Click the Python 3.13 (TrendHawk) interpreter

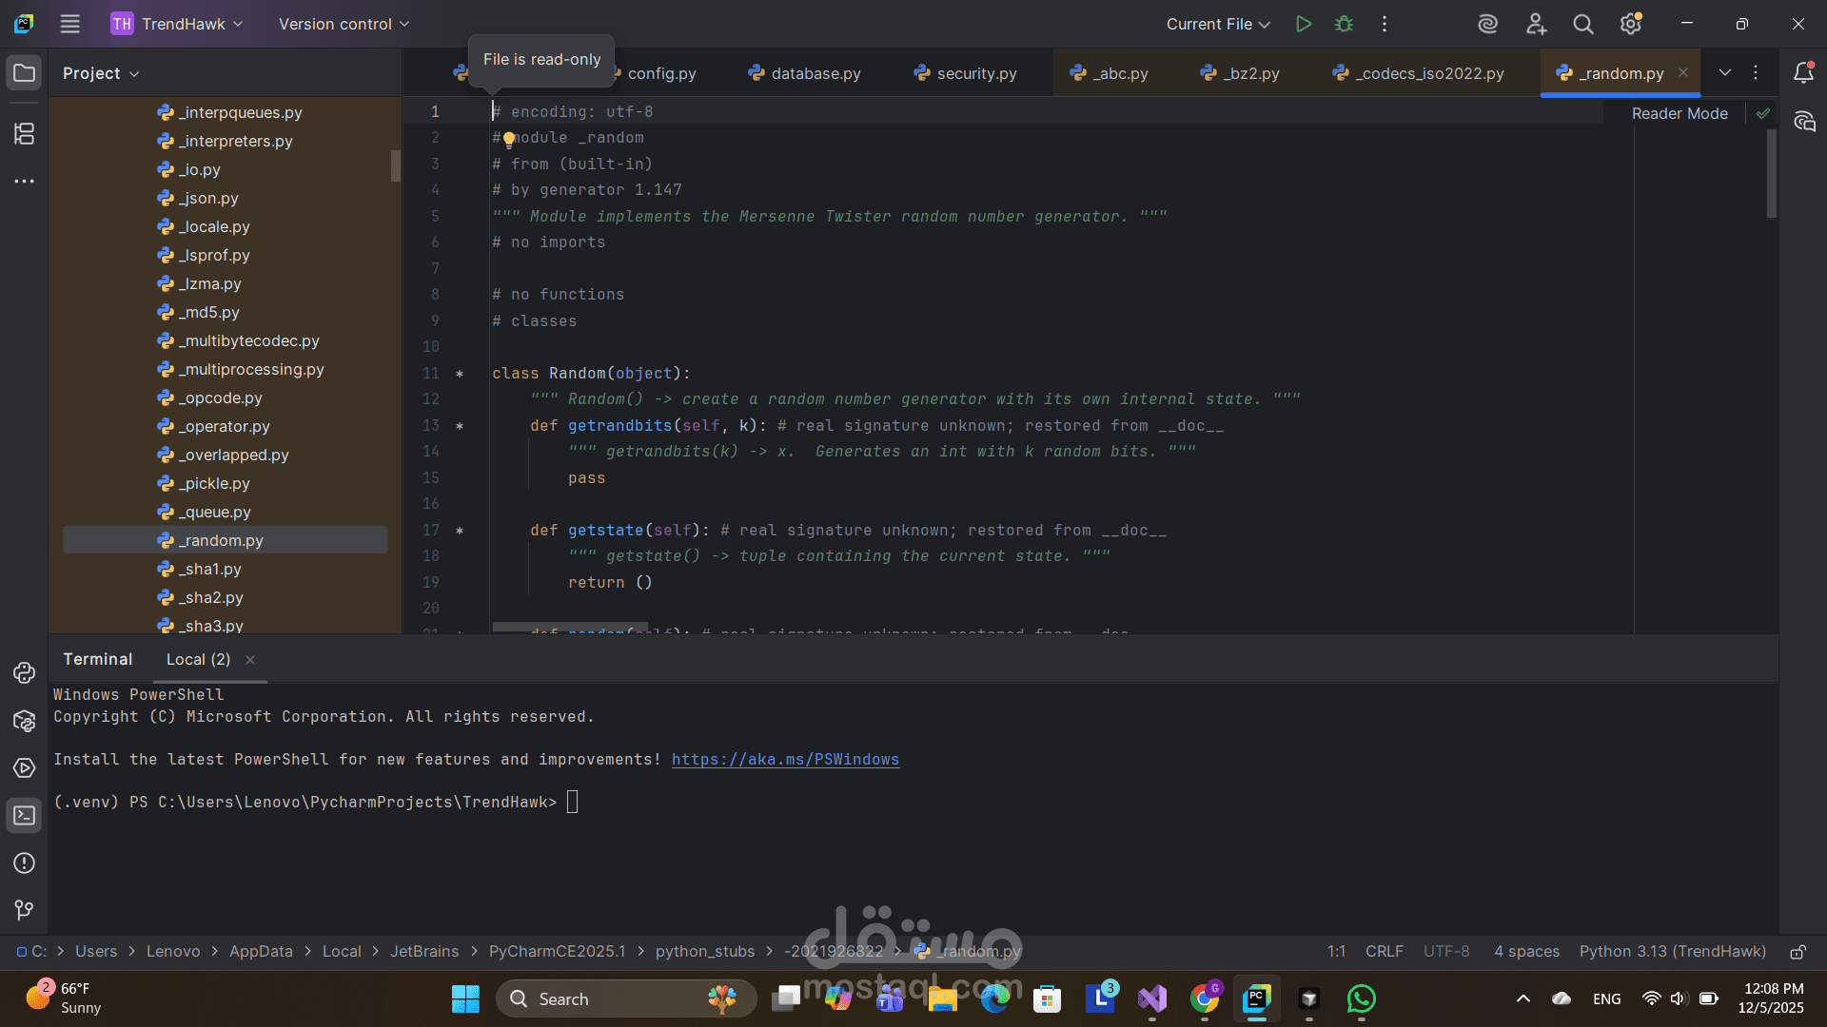[1672, 952]
